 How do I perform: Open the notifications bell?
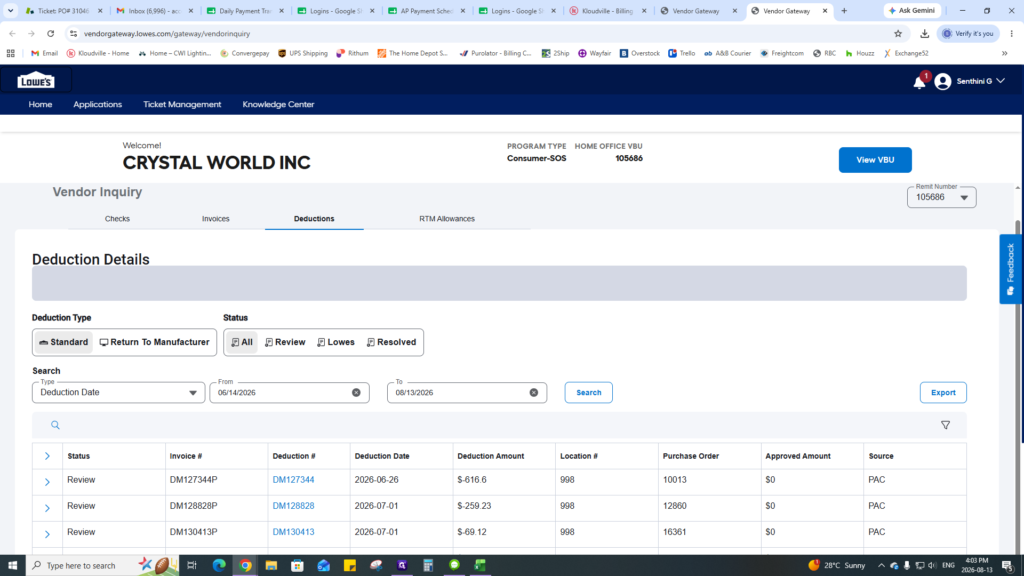(x=919, y=82)
